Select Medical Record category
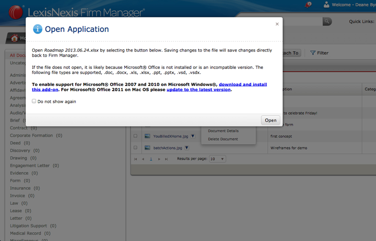This screenshot has width=376, height=241. pyautogui.click(x=30, y=233)
